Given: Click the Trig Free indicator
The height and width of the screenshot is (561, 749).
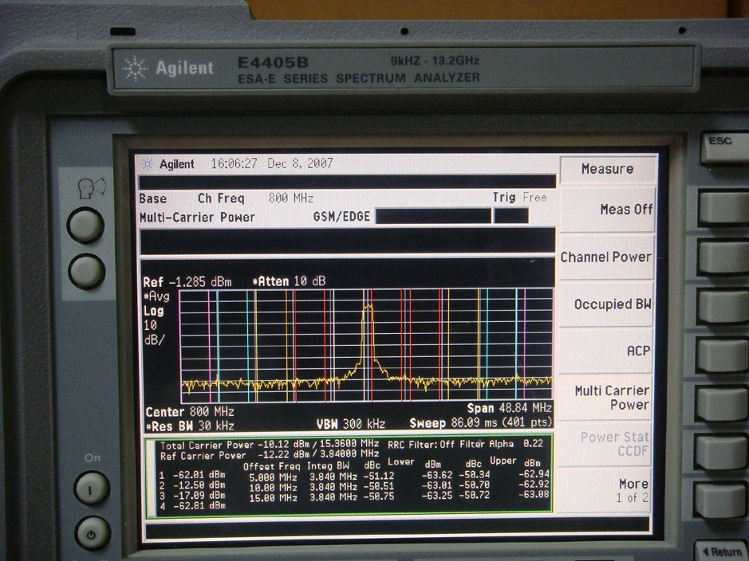Looking at the screenshot, I should coord(520,198).
